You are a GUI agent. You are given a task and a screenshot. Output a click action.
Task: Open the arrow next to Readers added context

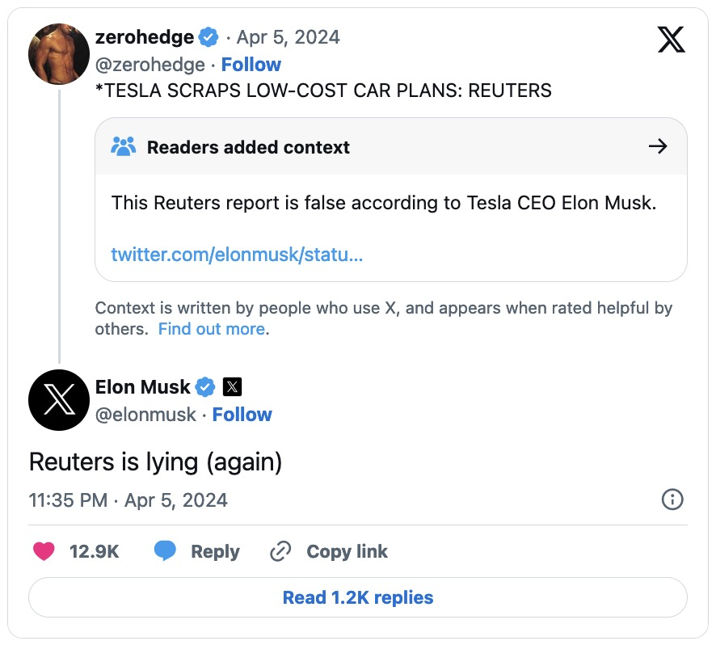(658, 146)
